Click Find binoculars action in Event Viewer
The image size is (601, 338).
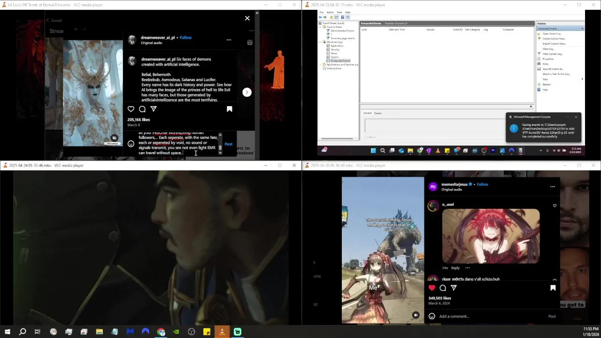tap(545, 64)
